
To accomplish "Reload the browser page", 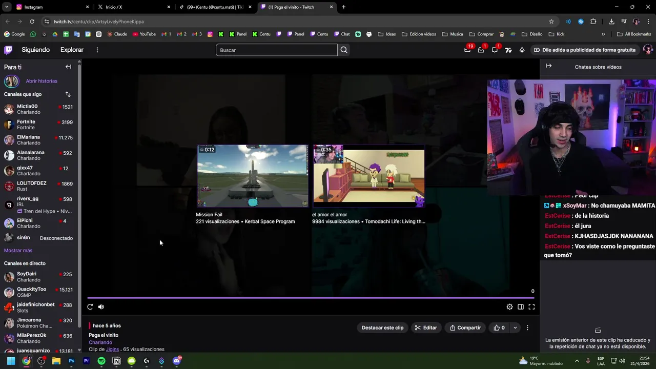I will click(x=32, y=22).
